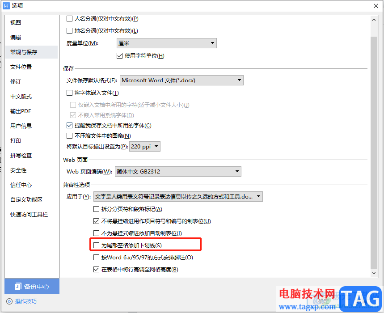Viewport: 384px width, 313px height.
Task: Open the 编辑 options category
Action: pyautogui.click(x=16, y=37)
